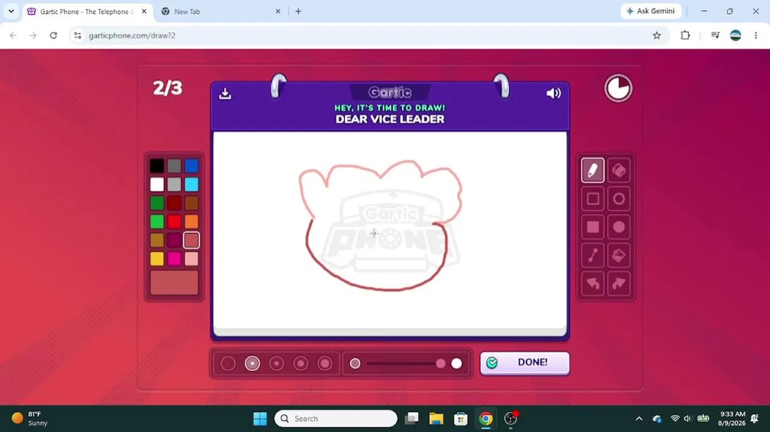Pick the filled rectangle shape tool

592,227
